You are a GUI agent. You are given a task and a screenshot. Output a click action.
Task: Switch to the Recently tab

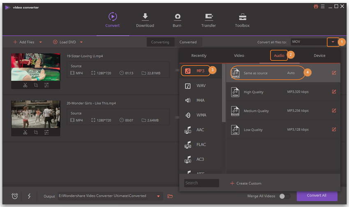[x=199, y=55]
